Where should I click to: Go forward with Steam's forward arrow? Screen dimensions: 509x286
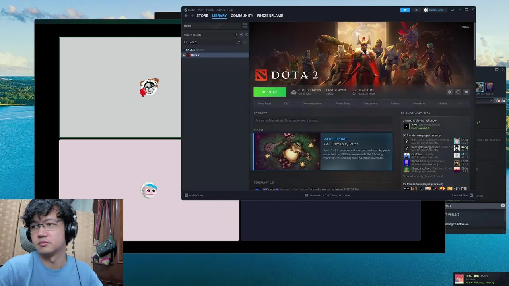pyautogui.click(x=192, y=15)
